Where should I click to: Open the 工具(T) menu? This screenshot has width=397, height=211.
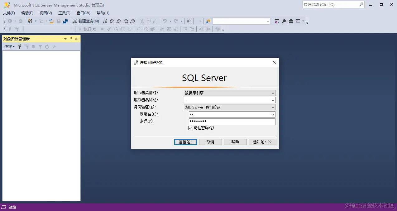[x=64, y=13]
